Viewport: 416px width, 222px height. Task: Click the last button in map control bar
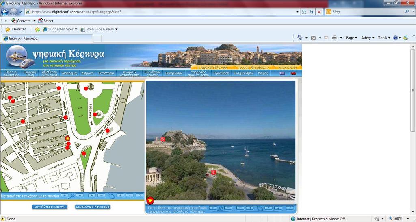[139, 196]
